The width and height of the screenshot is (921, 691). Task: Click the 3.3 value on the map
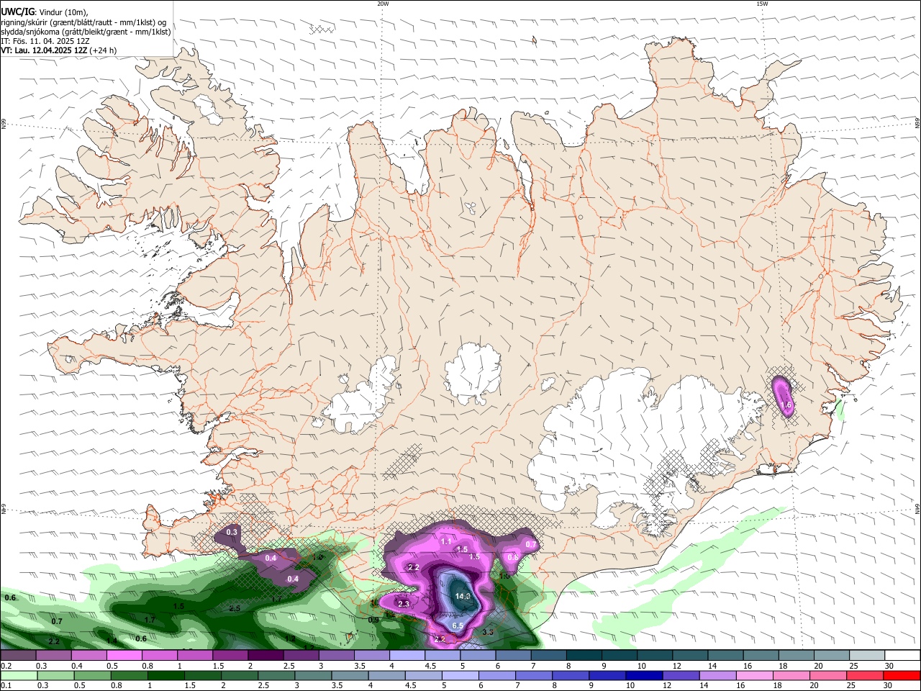coord(487,632)
